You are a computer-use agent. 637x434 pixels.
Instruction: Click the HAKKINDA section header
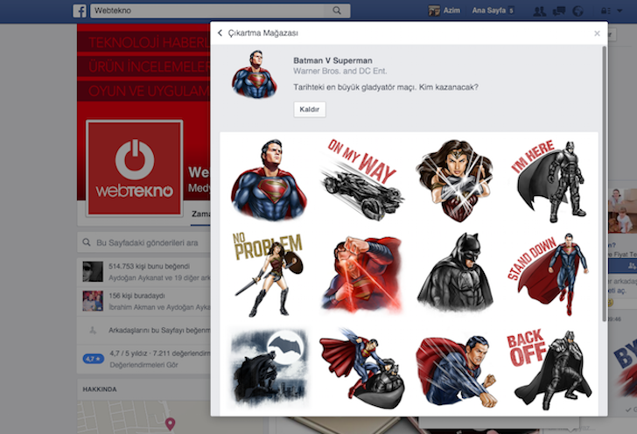[x=100, y=389]
